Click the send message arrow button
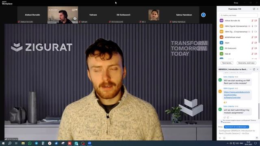 [x=257, y=138]
